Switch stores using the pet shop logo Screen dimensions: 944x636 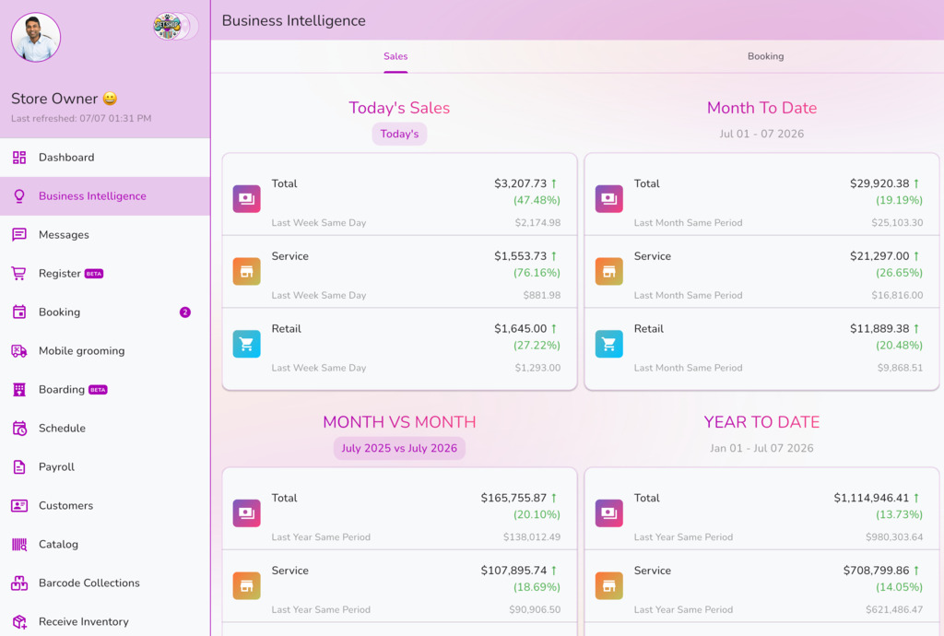[x=168, y=26]
